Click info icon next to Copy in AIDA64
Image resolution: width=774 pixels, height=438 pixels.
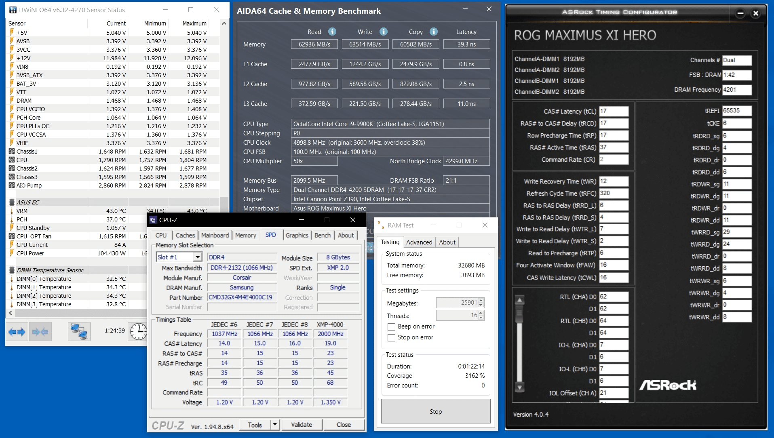coord(434,32)
